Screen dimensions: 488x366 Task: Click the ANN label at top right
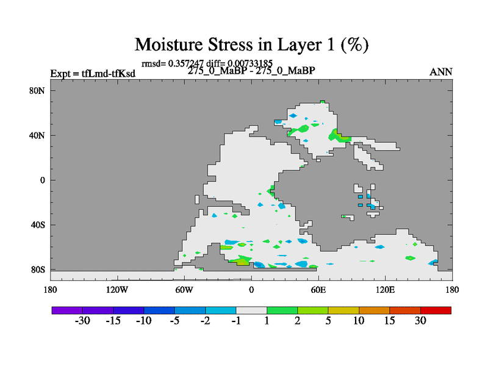[441, 72]
